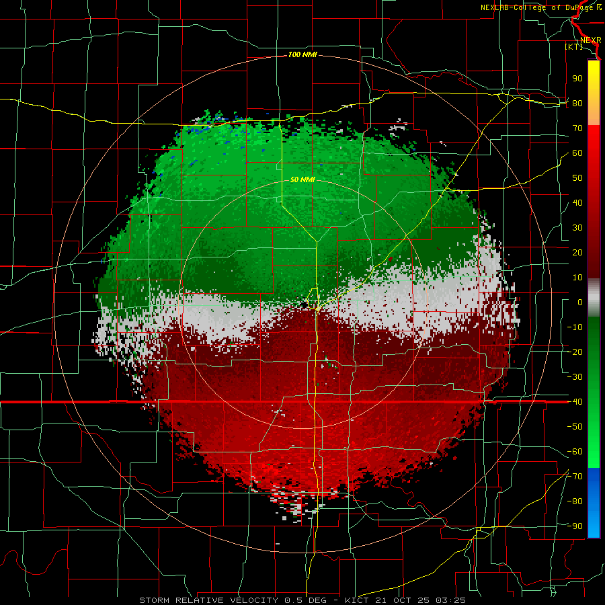Click the positive 30 scale value

(577, 228)
